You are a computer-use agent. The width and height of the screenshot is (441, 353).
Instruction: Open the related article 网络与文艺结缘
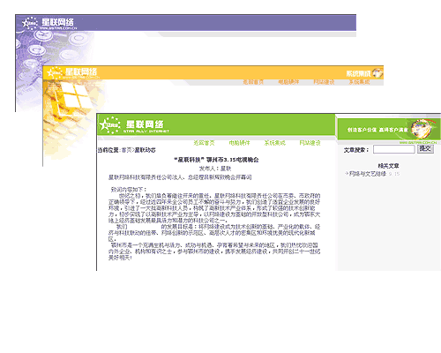368,174
